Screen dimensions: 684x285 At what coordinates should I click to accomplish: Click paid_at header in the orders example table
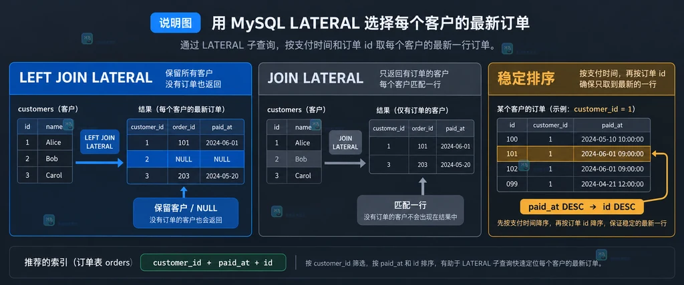[x=612, y=125]
